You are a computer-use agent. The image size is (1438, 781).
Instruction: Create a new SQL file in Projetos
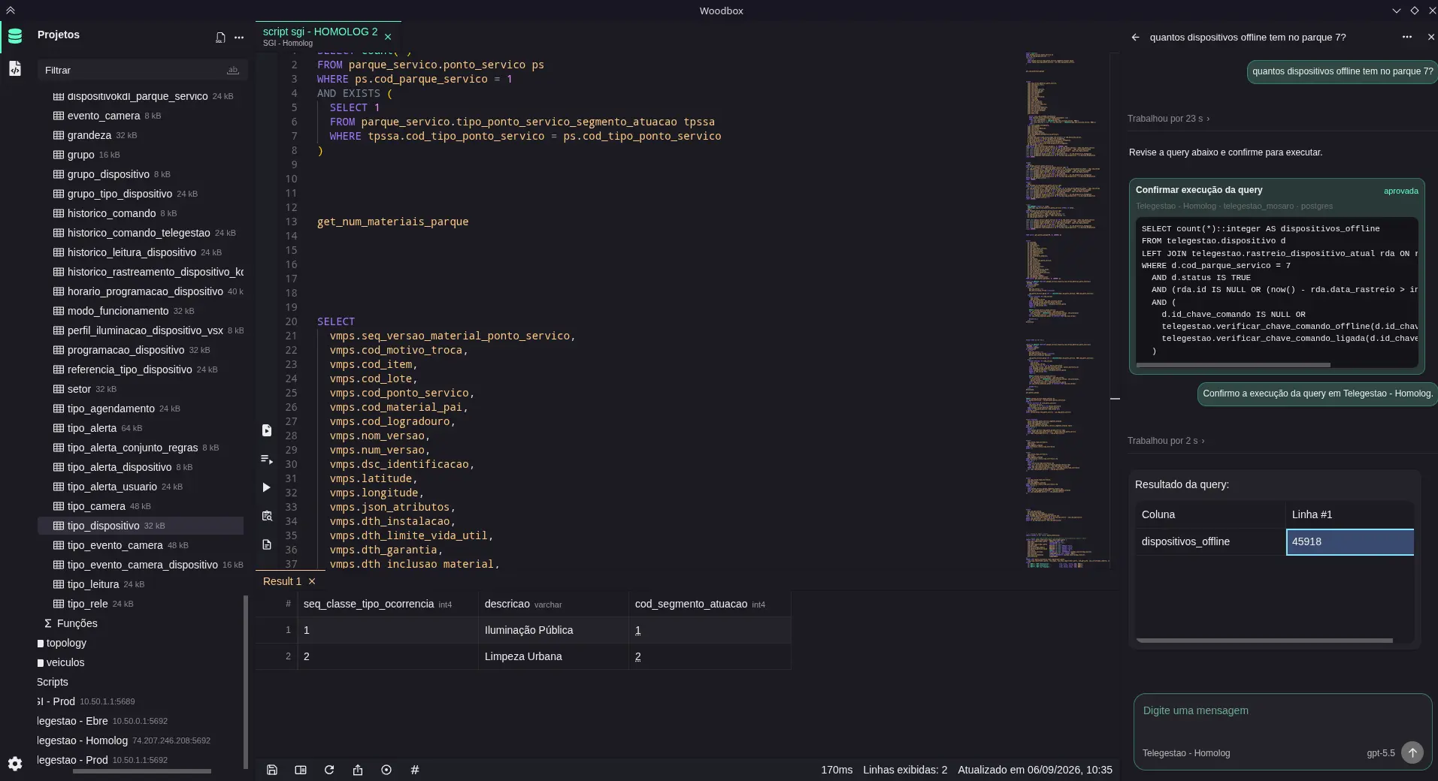pyautogui.click(x=220, y=38)
